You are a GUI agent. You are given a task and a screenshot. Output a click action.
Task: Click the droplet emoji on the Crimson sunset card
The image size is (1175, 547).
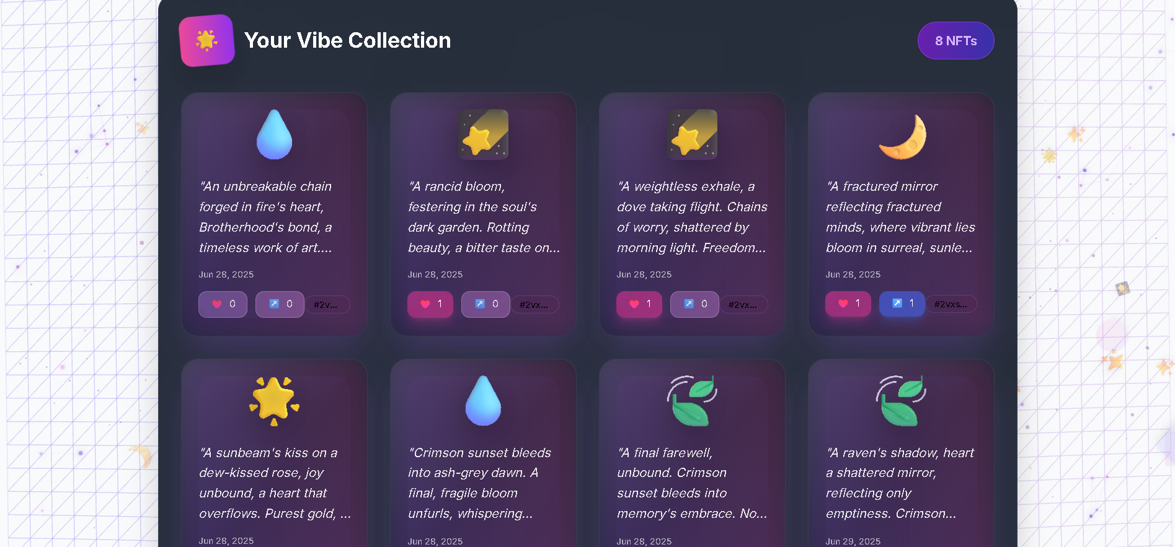click(x=483, y=400)
